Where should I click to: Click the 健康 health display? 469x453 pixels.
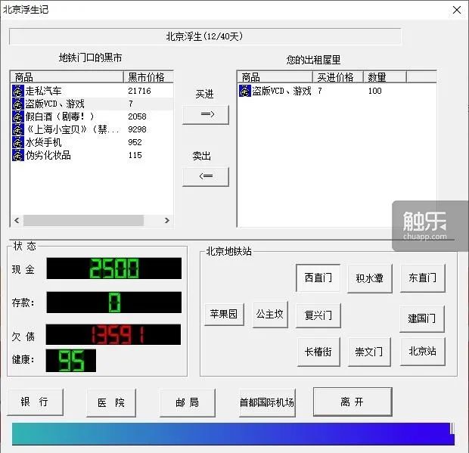coord(71,361)
